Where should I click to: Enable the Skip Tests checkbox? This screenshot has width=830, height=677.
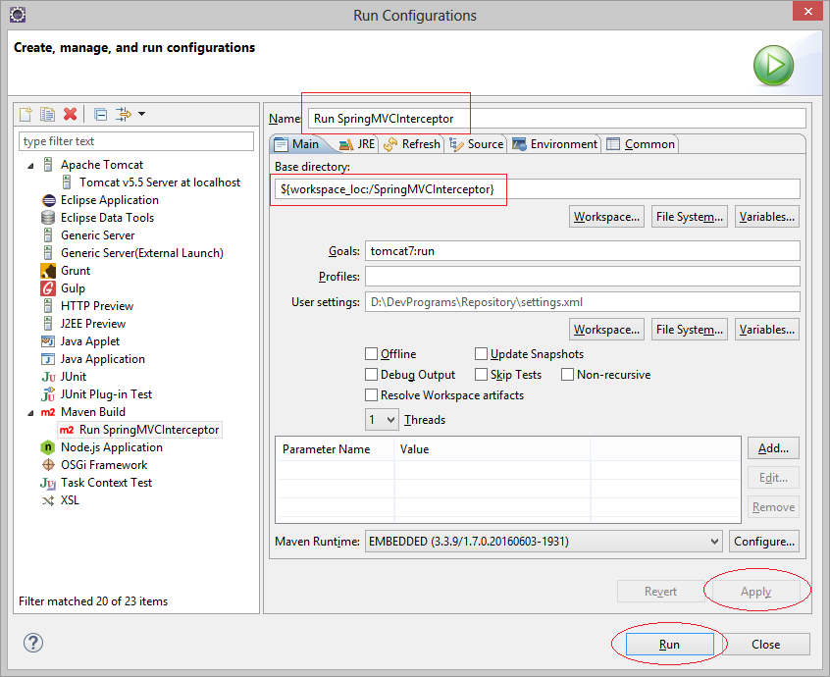tap(481, 374)
